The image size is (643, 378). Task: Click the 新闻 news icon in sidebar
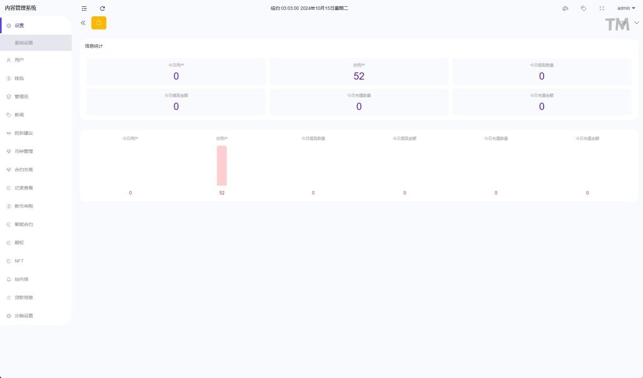[x=9, y=115]
